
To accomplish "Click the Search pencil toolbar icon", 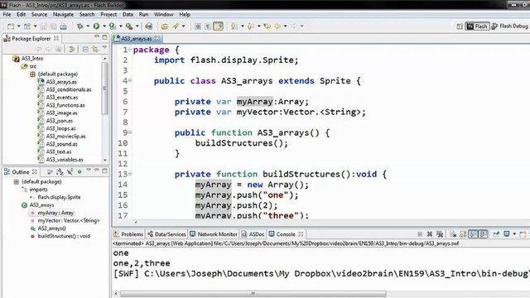I will tap(176, 26).
